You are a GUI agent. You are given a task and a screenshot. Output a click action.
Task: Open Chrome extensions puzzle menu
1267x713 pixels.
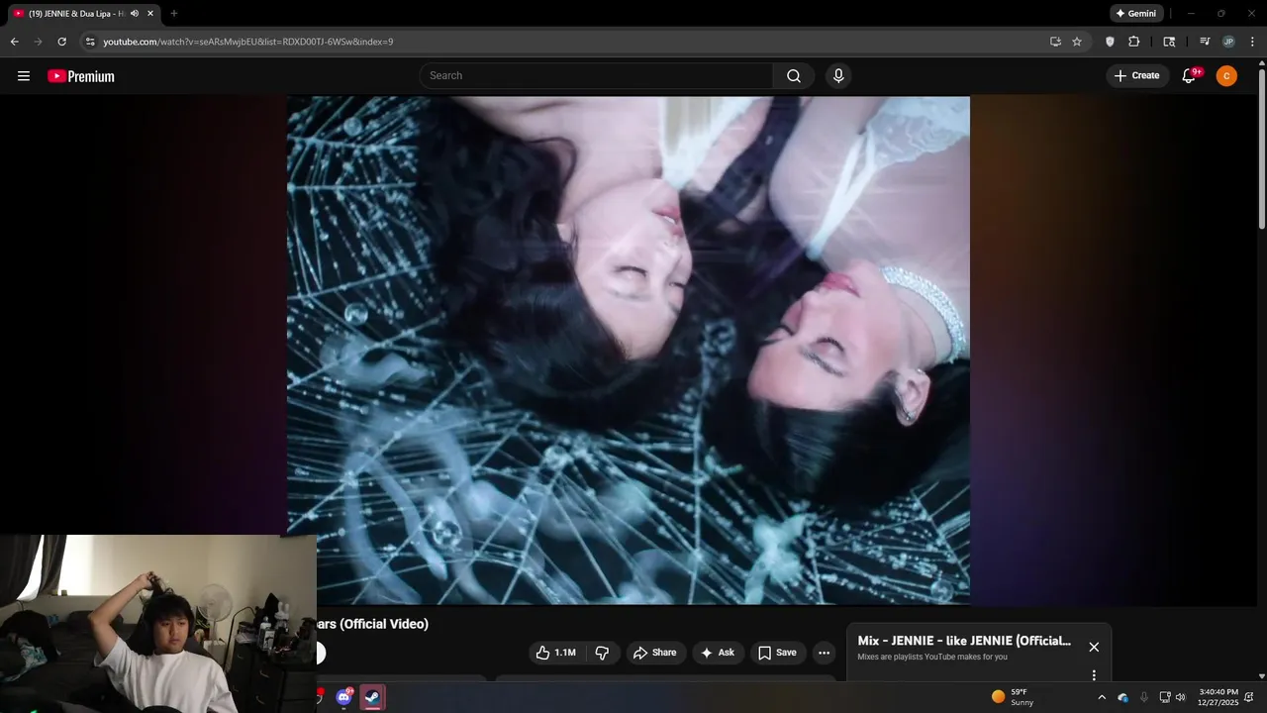click(1134, 42)
